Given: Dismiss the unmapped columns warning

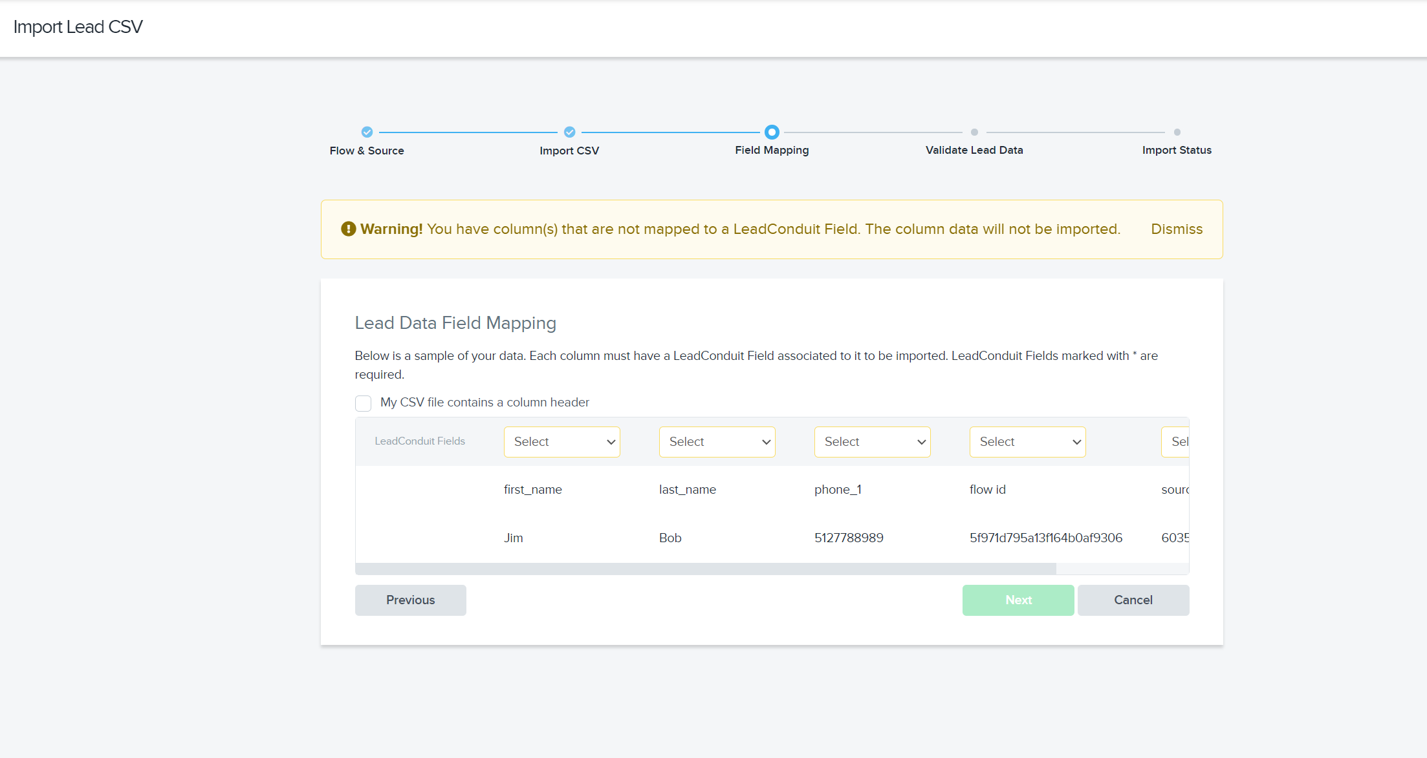Looking at the screenshot, I should [x=1176, y=229].
